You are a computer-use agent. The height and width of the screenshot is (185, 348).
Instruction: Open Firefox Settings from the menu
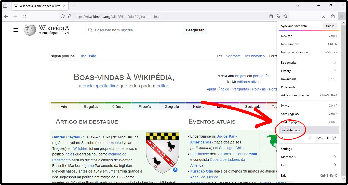pyautogui.click(x=309, y=149)
